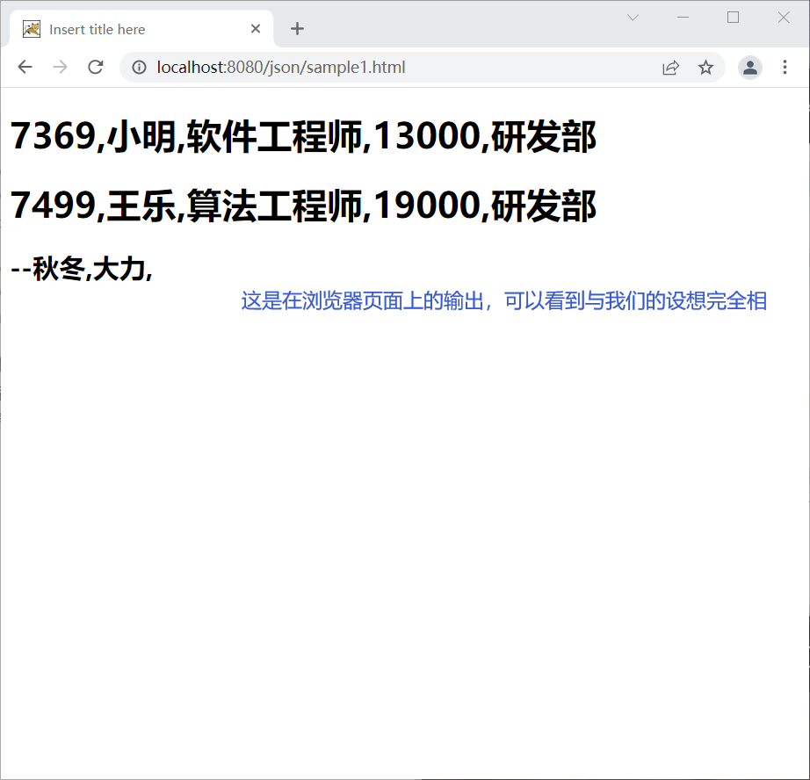Select the 'Insert title here' tab

point(141,29)
